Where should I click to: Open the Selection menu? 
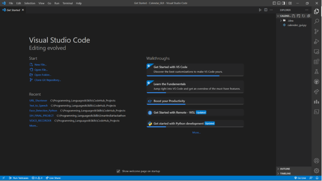click(30, 3)
